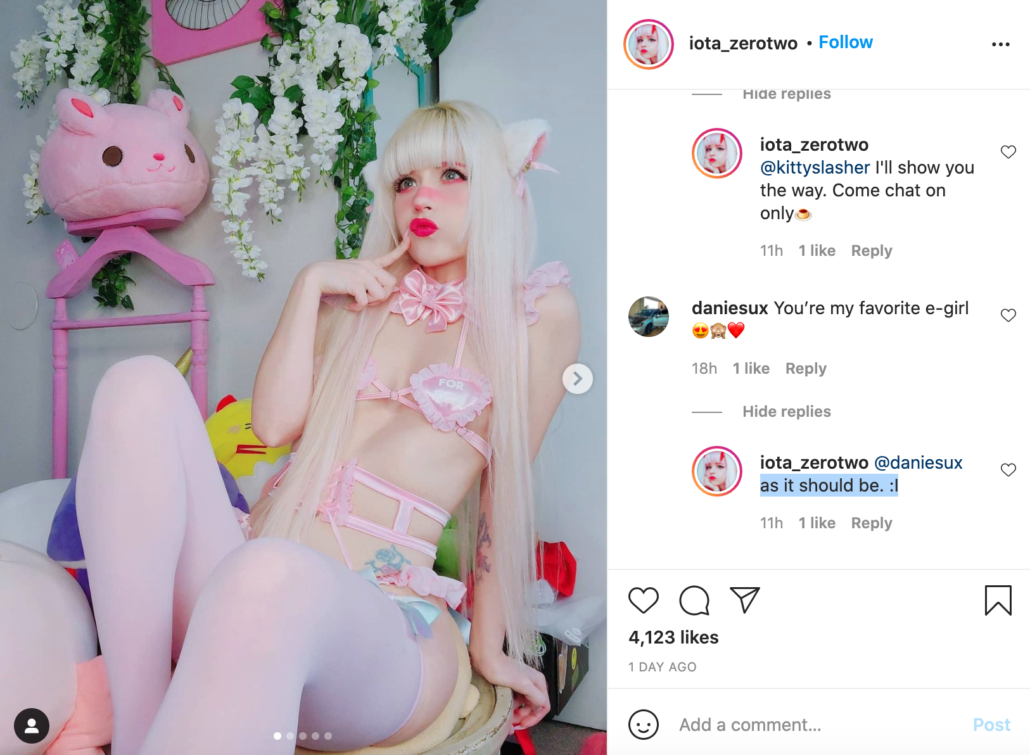Open more options three-dot menu
The image size is (1030, 755).
pos(1001,44)
